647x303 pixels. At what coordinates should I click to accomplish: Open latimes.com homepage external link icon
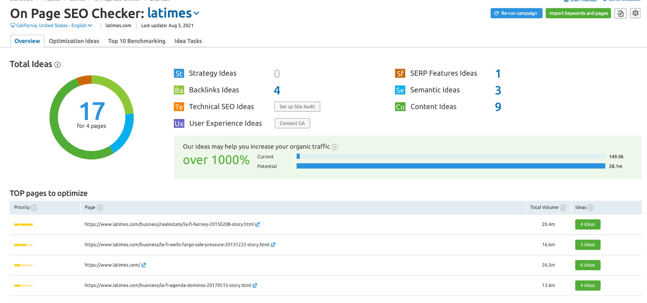point(144,265)
